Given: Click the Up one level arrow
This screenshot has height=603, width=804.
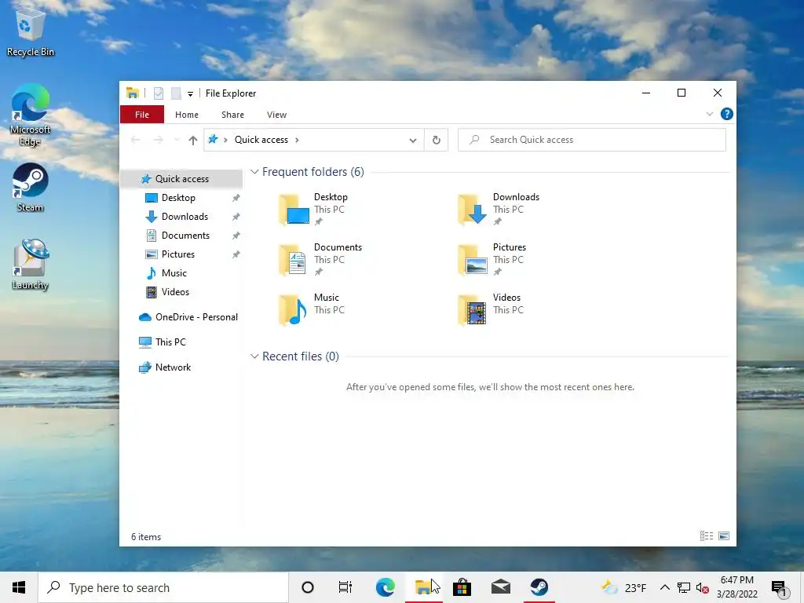Looking at the screenshot, I should (x=193, y=140).
